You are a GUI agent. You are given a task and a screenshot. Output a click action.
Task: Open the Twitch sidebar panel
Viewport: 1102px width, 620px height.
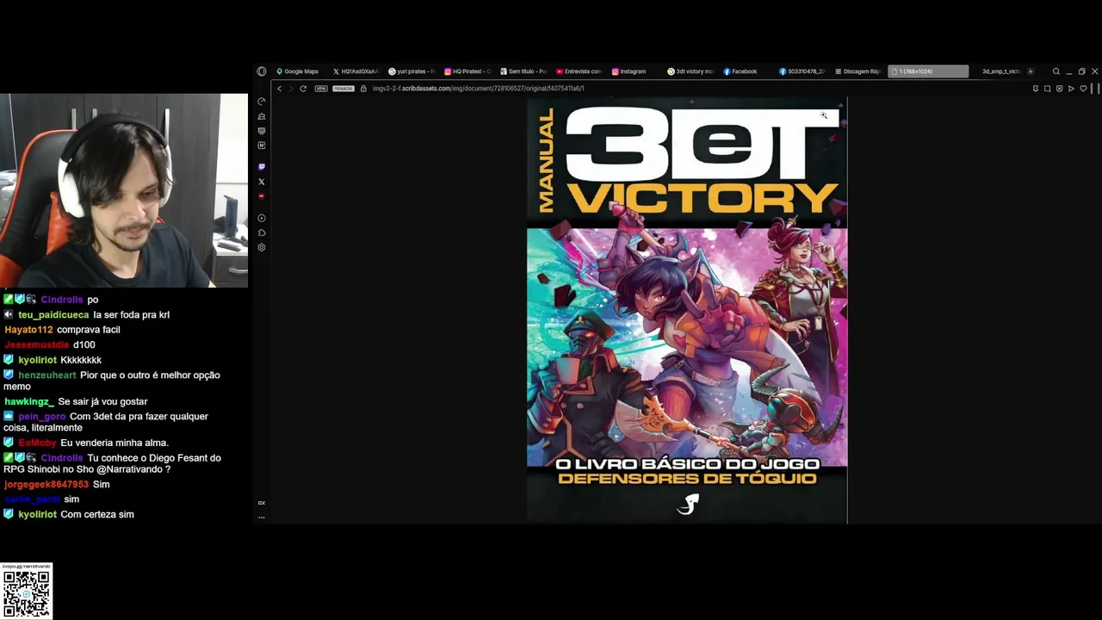pyautogui.click(x=262, y=167)
